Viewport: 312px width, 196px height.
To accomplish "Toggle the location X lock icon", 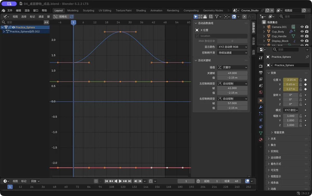I will [301, 80].
